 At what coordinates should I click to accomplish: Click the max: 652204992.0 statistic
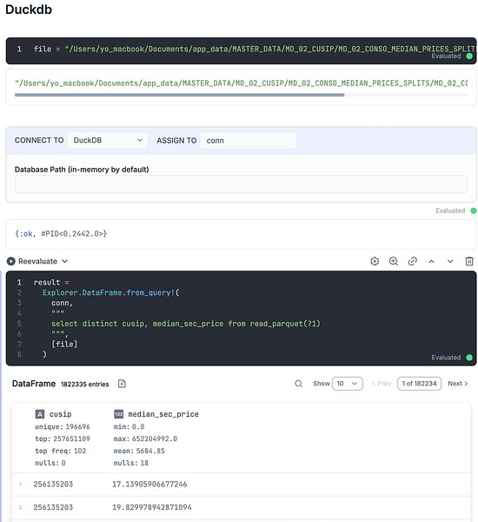(145, 438)
